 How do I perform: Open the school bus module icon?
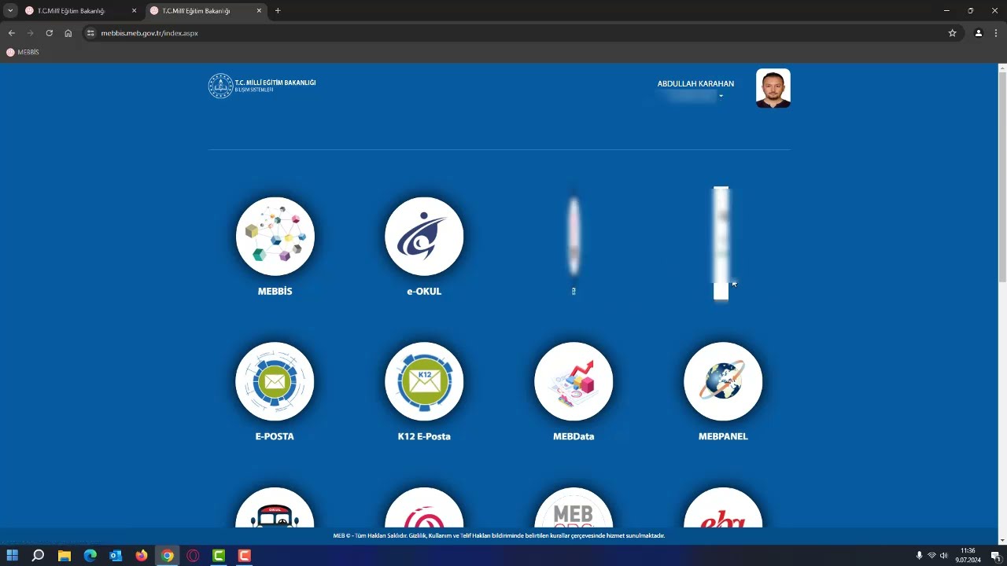coord(275,508)
